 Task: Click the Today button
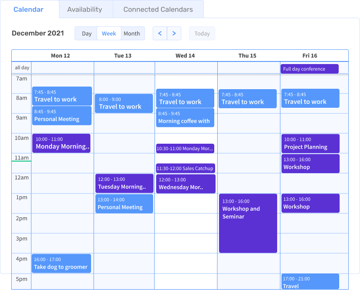[202, 33]
